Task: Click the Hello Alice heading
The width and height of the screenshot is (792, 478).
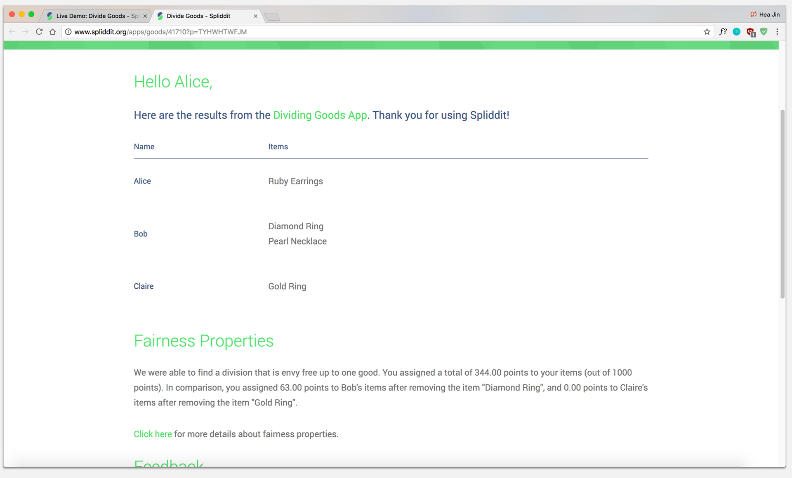Action: [x=173, y=82]
